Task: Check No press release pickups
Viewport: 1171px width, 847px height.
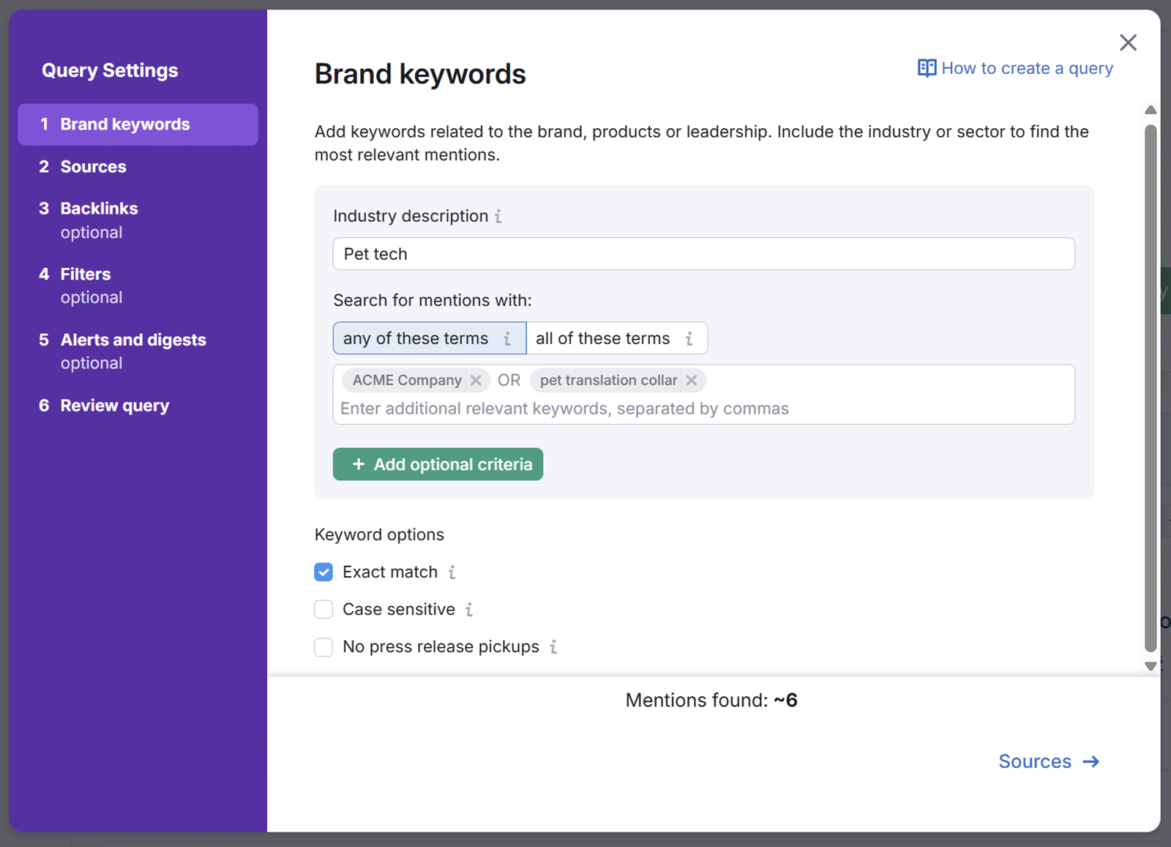Action: [x=323, y=646]
